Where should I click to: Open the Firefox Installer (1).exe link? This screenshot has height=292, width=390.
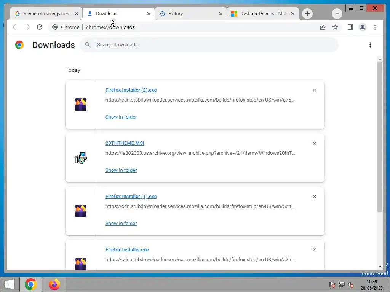tap(131, 197)
